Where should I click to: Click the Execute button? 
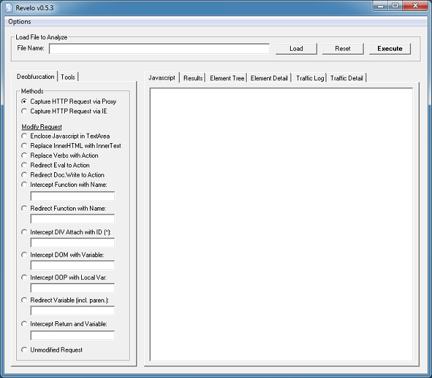click(x=389, y=49)
